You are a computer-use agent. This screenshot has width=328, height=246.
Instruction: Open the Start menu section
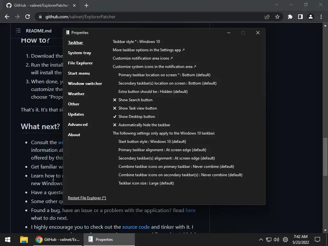point(79,73)
